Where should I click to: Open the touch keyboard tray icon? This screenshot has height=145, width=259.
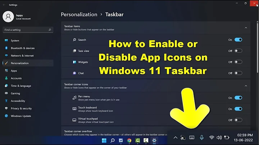tap(192, 137)
